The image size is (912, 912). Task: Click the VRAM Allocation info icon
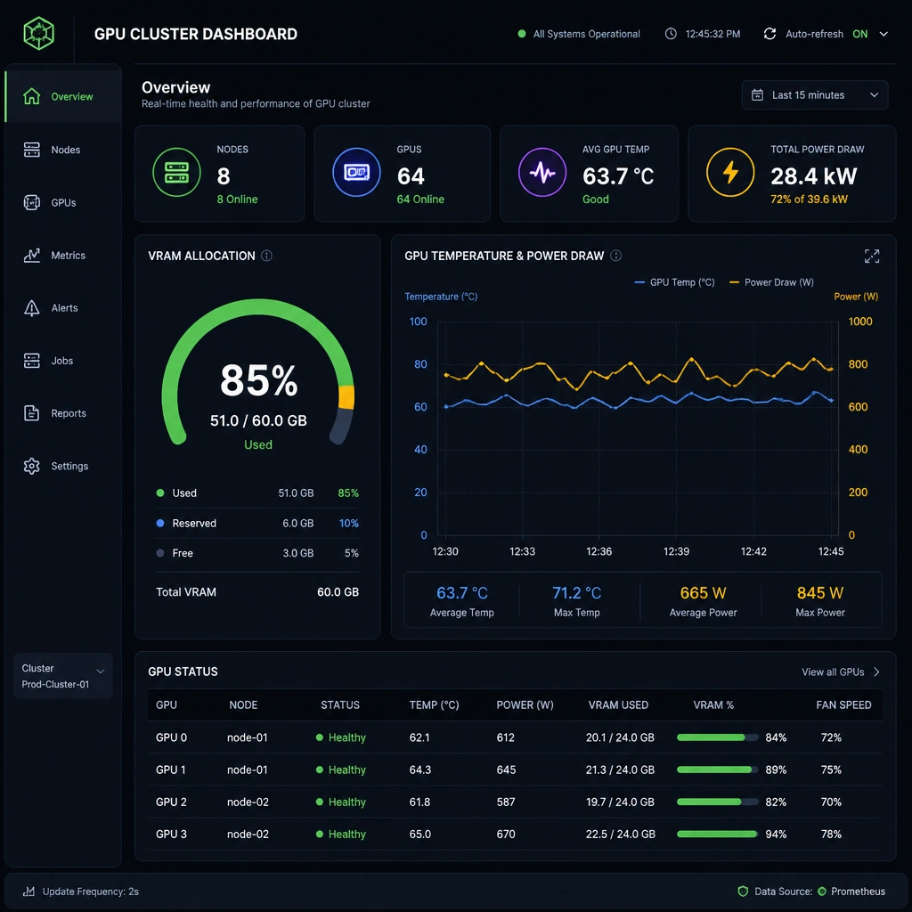coord(266,256)
